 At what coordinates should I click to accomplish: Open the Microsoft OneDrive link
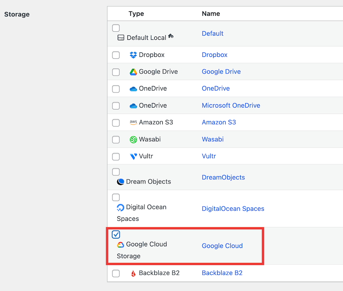231,106
